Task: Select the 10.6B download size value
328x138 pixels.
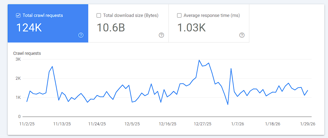Action: 111,28
